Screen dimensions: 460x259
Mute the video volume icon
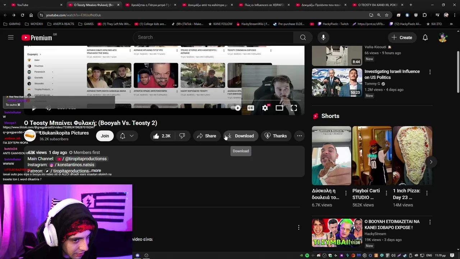(49, 108)
